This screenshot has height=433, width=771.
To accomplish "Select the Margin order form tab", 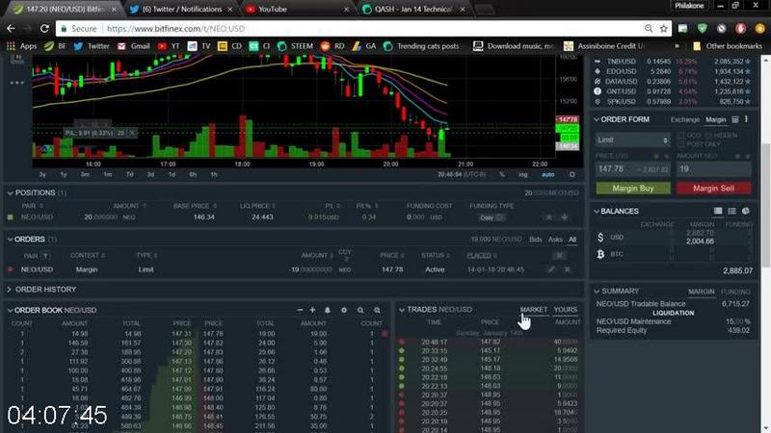I will tap(716, 119).
